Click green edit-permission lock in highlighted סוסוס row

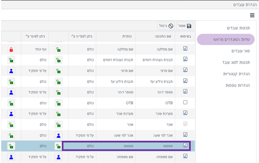[11, 146]
